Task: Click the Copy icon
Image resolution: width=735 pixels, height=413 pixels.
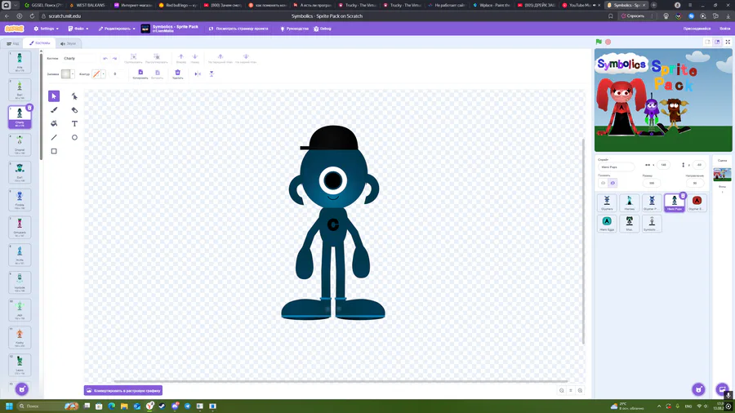Action: coord(140,72)
